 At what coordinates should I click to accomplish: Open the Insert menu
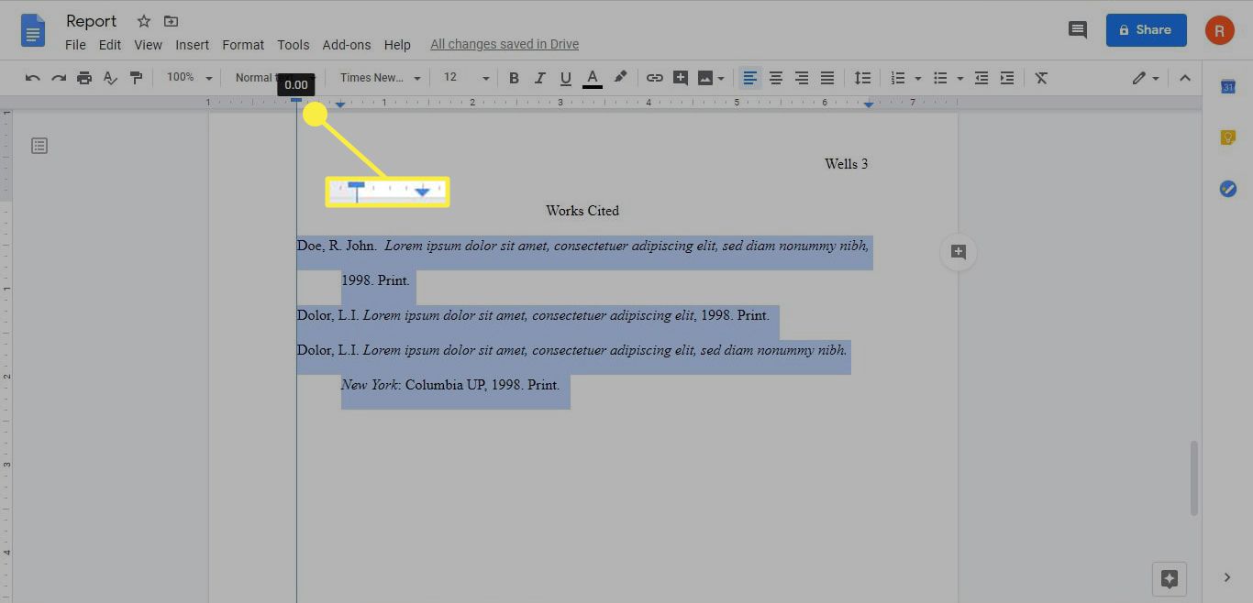click(193, 44)
